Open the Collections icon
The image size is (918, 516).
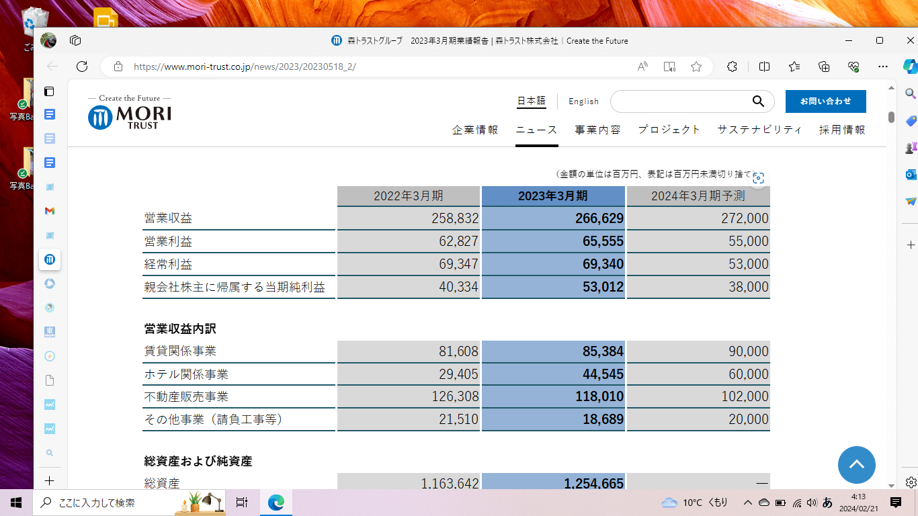pyautogui.click(x=824, y=67)
